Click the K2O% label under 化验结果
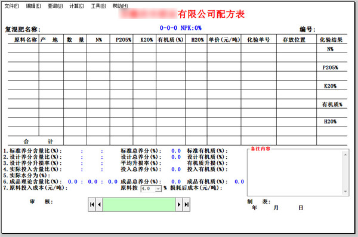This screenshot has height=237, width=358. [x=330, y=86]
